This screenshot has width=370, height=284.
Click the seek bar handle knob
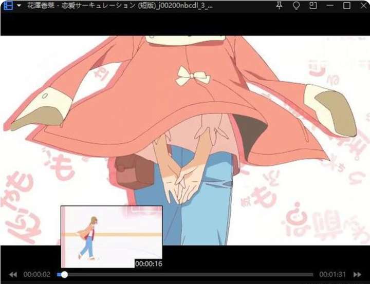coord(64,275)
